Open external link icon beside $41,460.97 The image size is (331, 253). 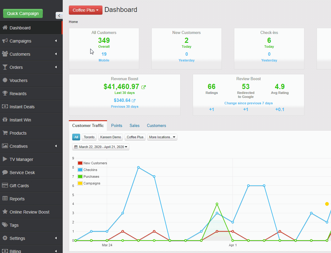pos(143,87)
